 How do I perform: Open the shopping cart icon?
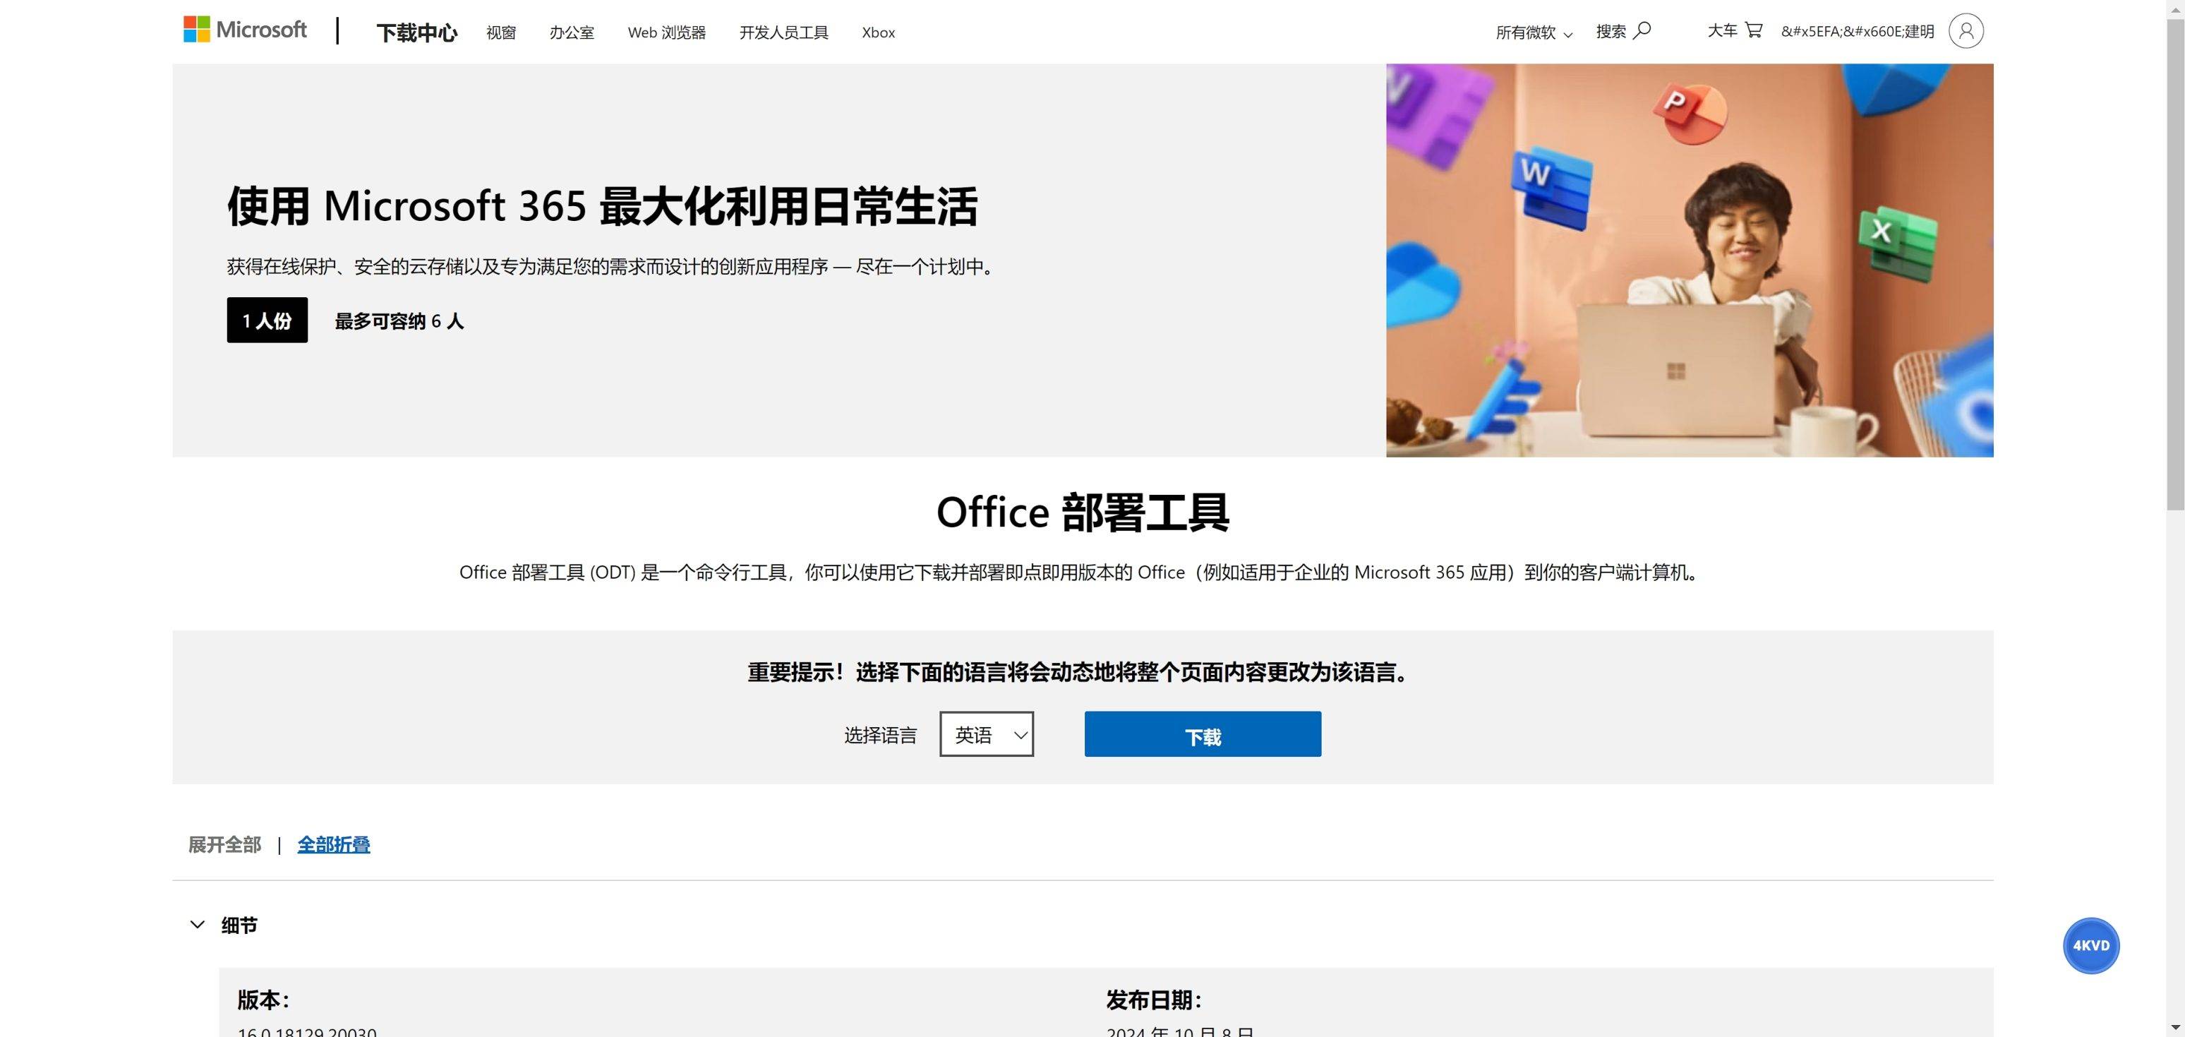tap(1753, 30)
